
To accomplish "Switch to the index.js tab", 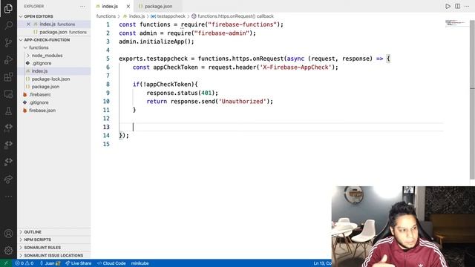I will (110, 6).
